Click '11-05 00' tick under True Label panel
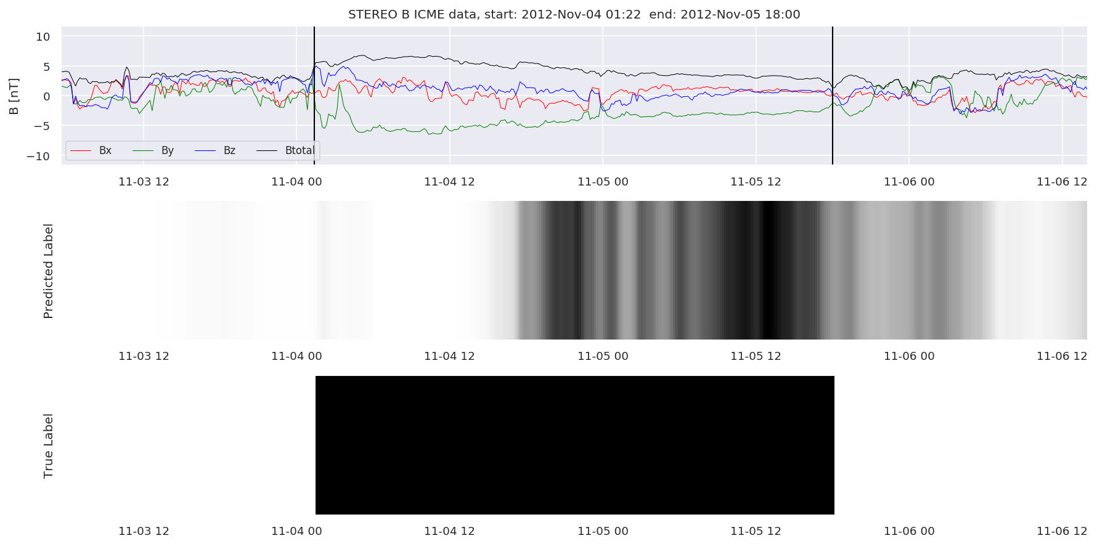This screenshot has width=1097, height=546. (603, 531)
